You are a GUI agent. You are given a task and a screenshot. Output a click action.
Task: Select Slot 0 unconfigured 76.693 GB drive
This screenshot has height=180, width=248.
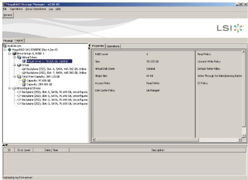pyautogui.click(x=55, y=92)
